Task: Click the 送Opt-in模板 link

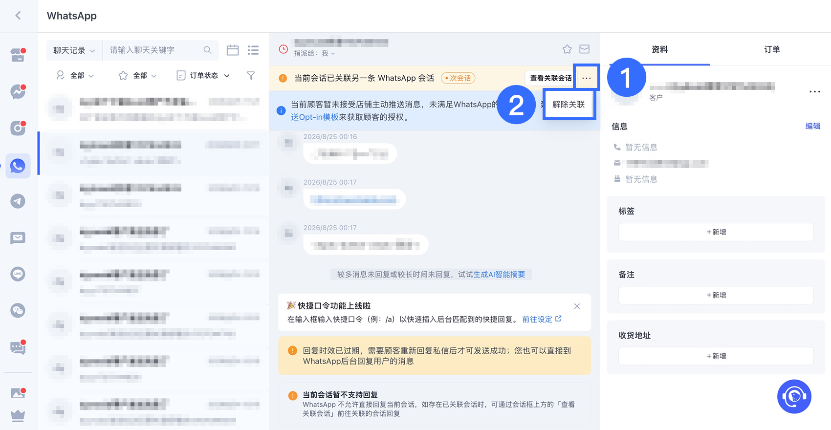Action: pyautogui.click(x=315, y=117)
